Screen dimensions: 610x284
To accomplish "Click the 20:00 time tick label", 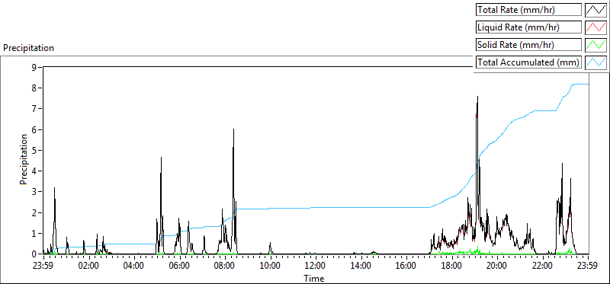I will (498, 266).
